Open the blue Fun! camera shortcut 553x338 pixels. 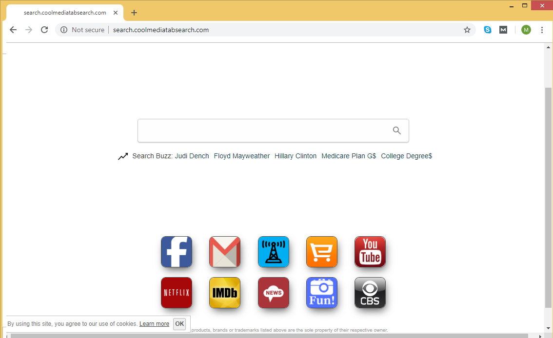322,293
